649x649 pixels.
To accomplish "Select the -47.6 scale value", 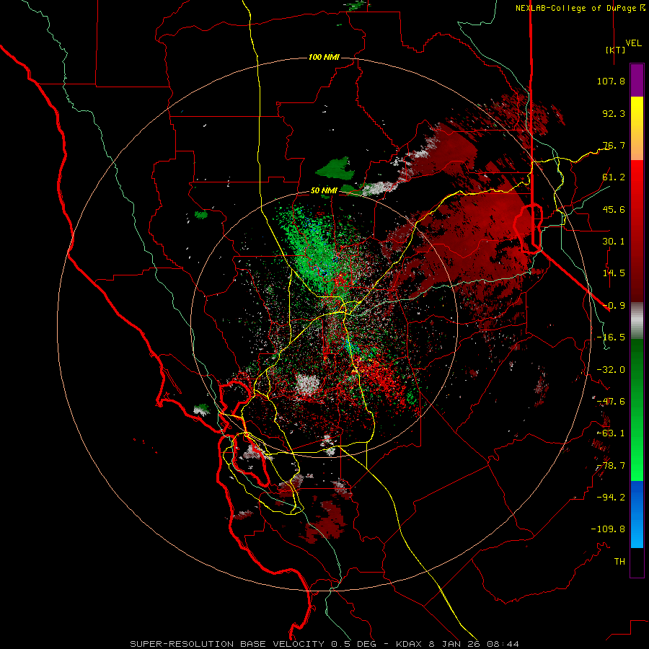I will 611,402.
